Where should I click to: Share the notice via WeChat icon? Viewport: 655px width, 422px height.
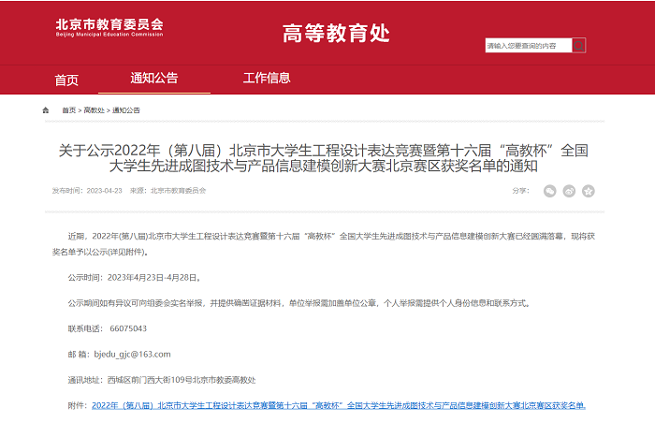551,191
